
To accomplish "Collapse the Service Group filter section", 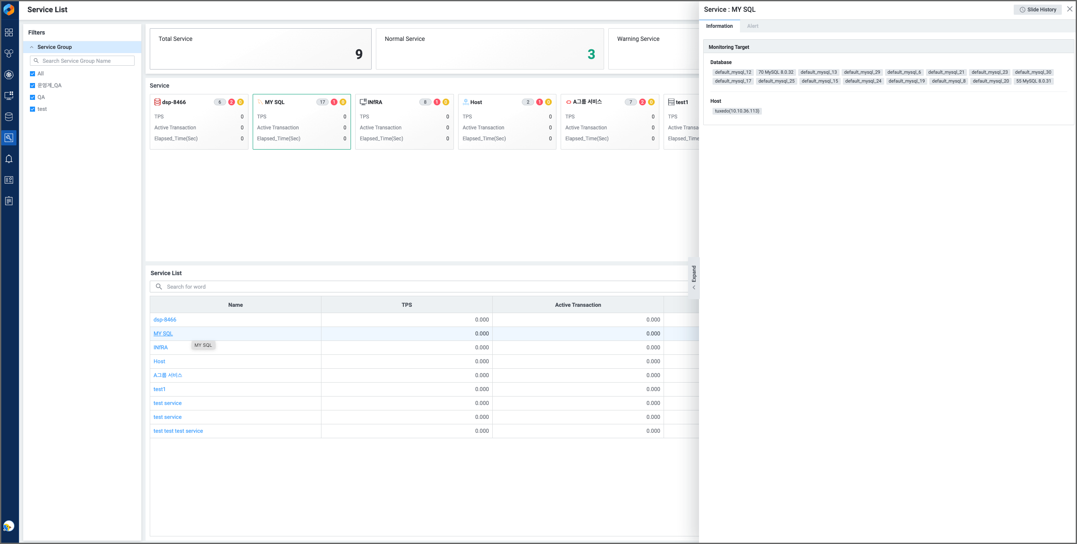I will [x=32, y=47].
